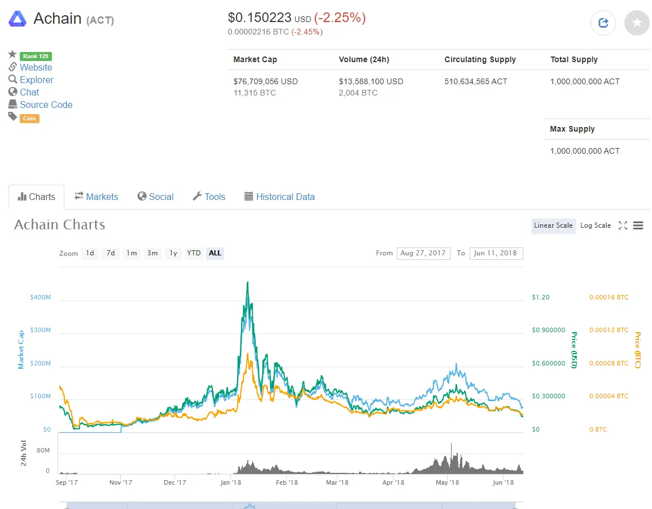Click the exchange arrows icon on Markets tab

(79, 196)
